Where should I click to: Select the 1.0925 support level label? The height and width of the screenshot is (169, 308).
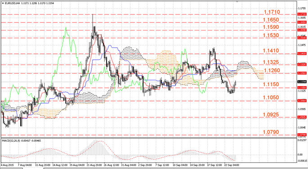tap(271, 115)
